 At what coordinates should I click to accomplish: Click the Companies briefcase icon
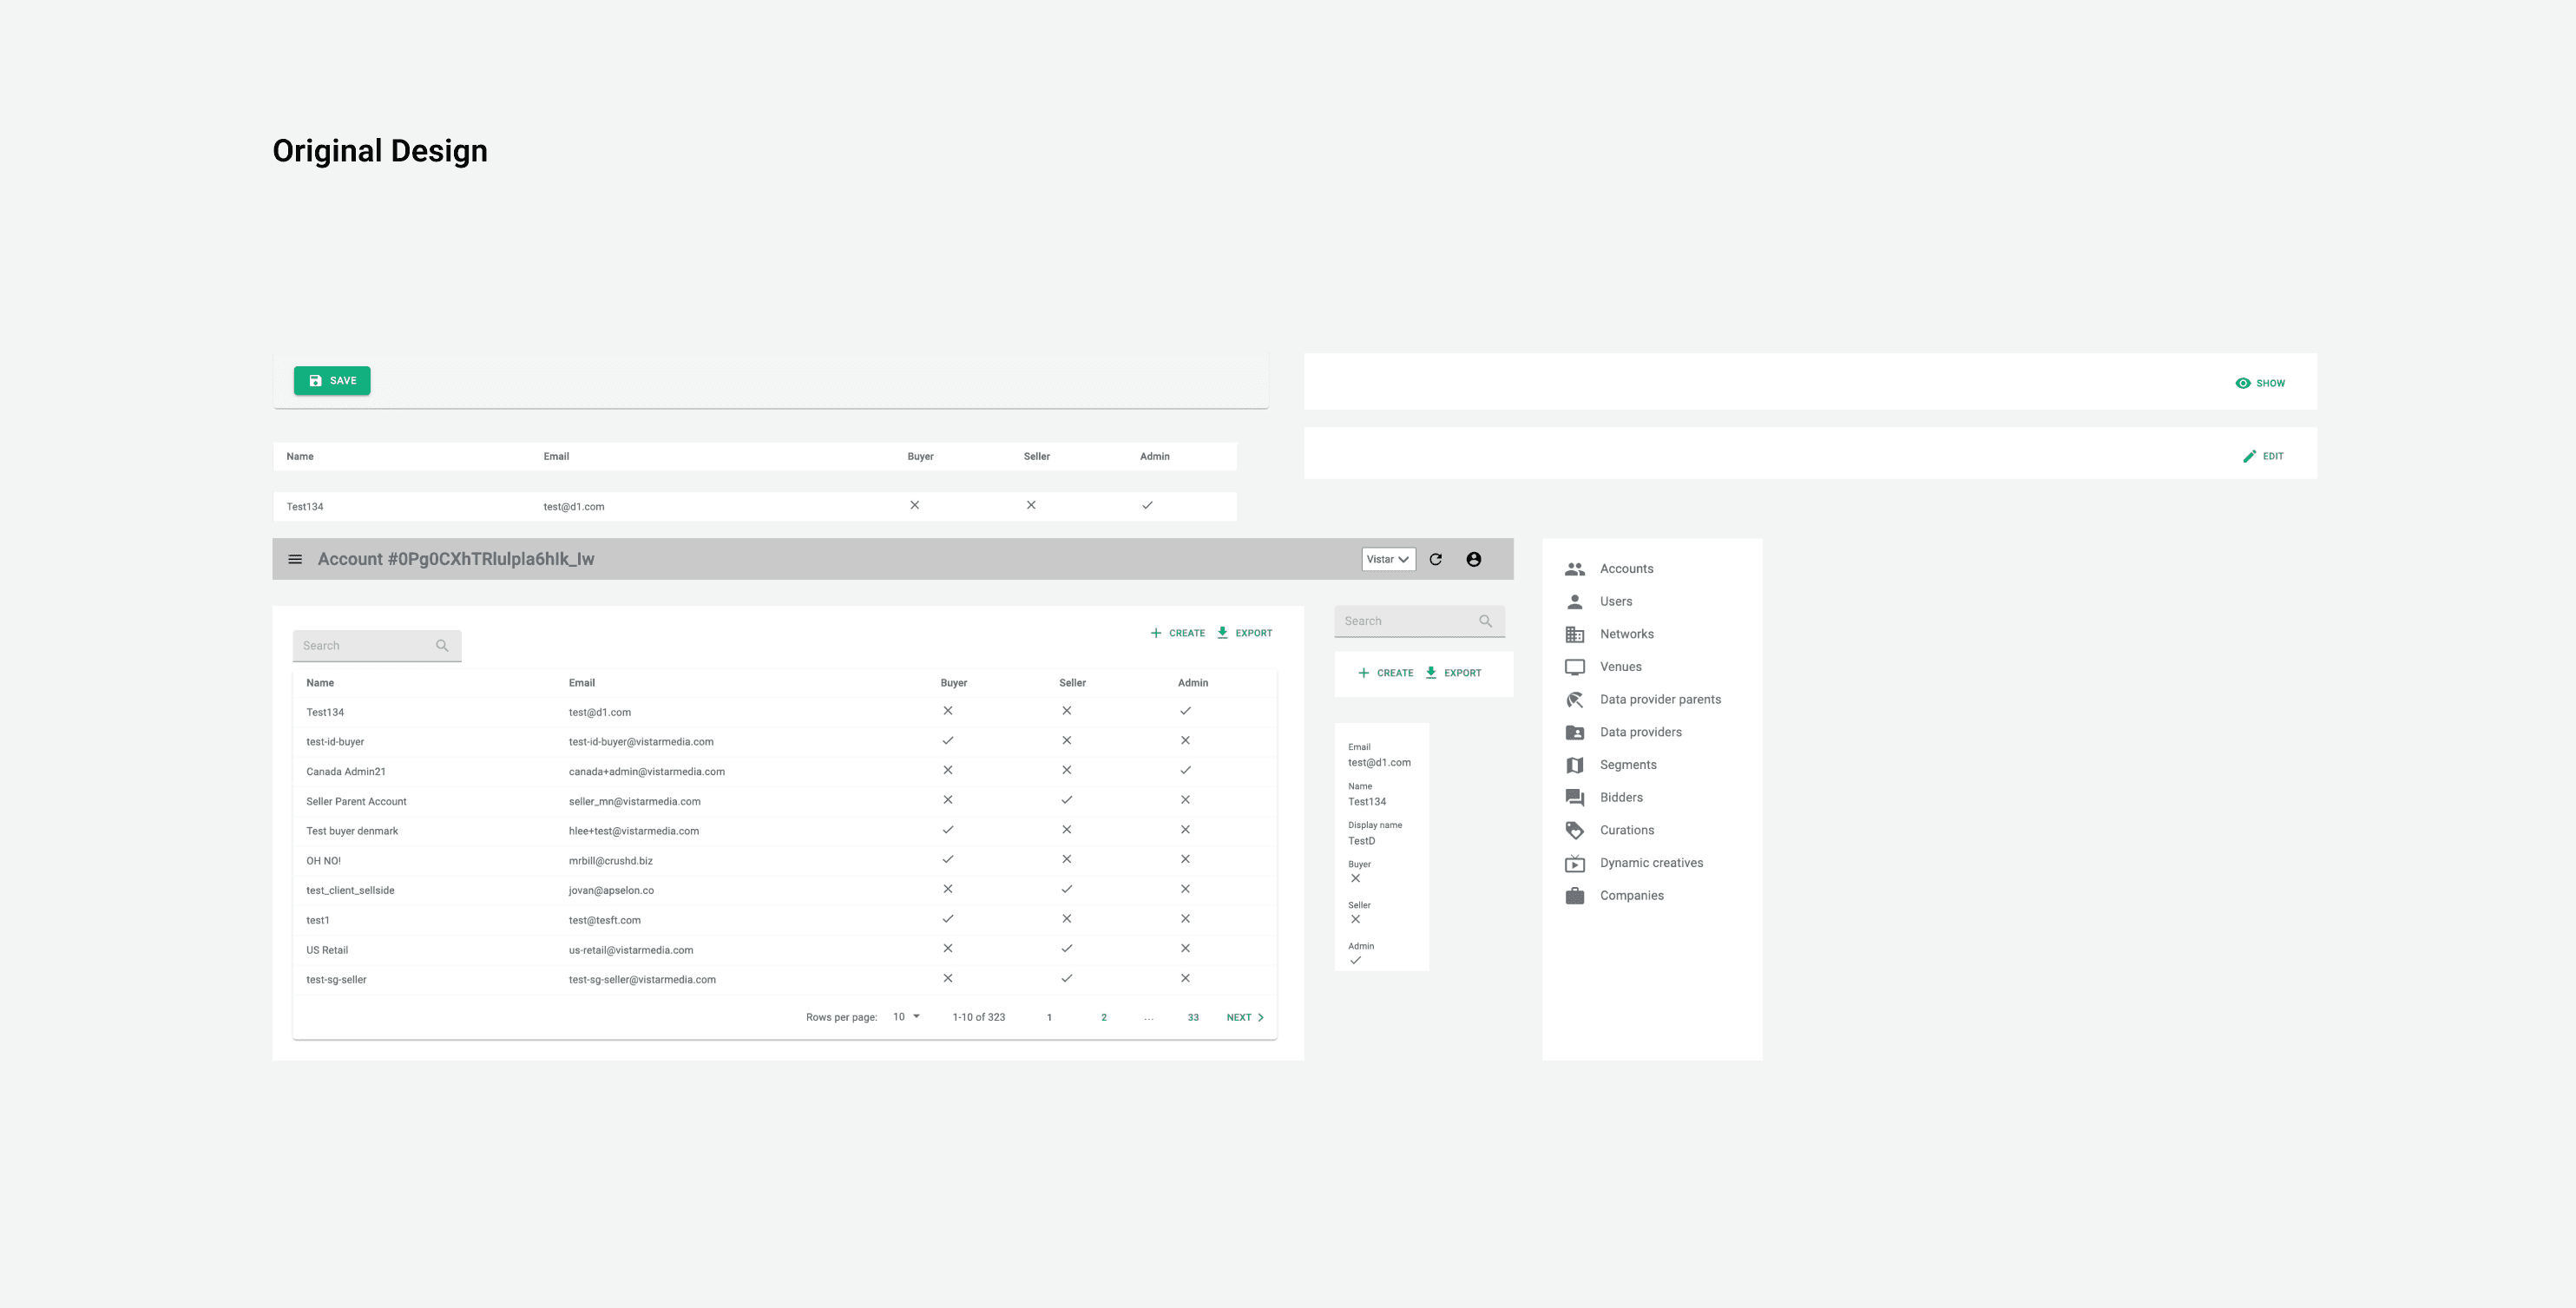pos(1574,895)
